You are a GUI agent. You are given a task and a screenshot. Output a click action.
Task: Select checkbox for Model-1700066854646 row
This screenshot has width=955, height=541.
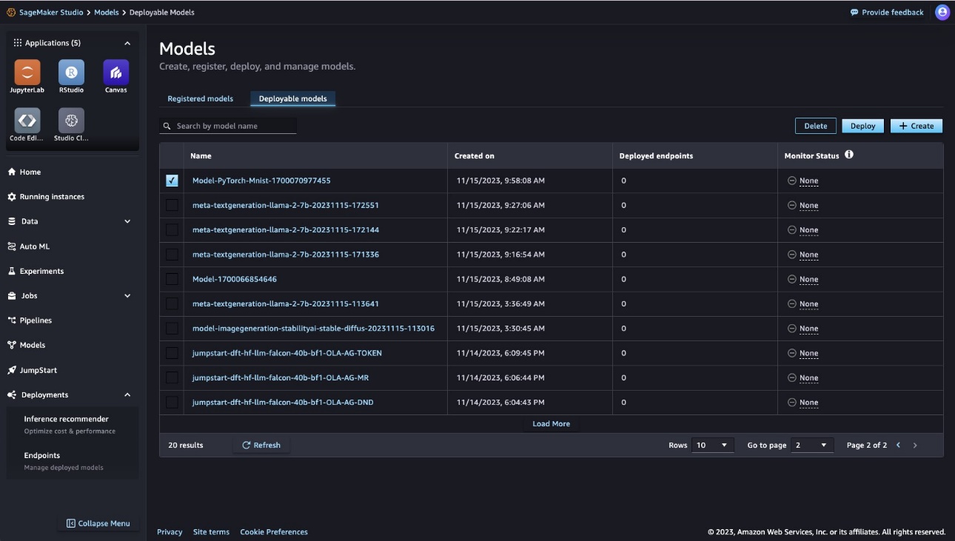[x=172, y=279]
